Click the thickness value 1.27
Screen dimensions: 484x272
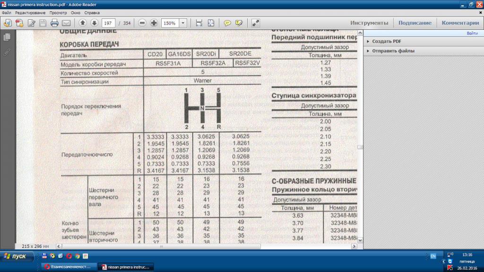[x=325, y=63]
